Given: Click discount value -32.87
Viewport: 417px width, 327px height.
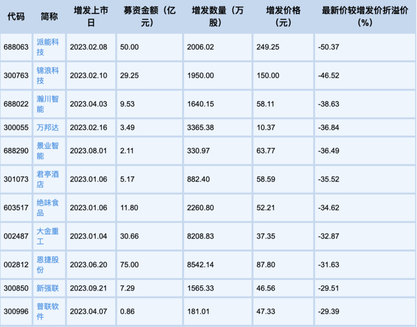Looking at the screenshot, I should click(x=329, y=236).
